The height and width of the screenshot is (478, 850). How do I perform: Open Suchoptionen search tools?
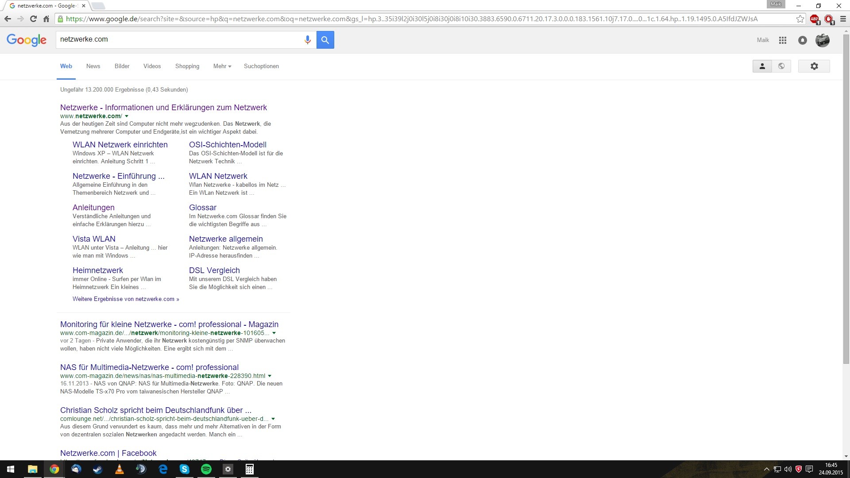pos(261,66)
